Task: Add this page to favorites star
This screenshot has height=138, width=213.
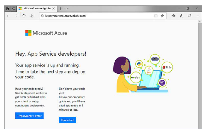Action: pyautogui.click(x=162, y=16)
